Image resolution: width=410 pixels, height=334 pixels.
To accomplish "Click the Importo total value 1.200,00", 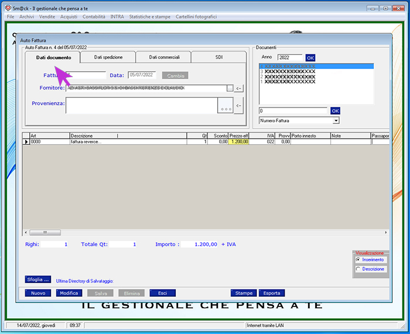I will point(199,245).
